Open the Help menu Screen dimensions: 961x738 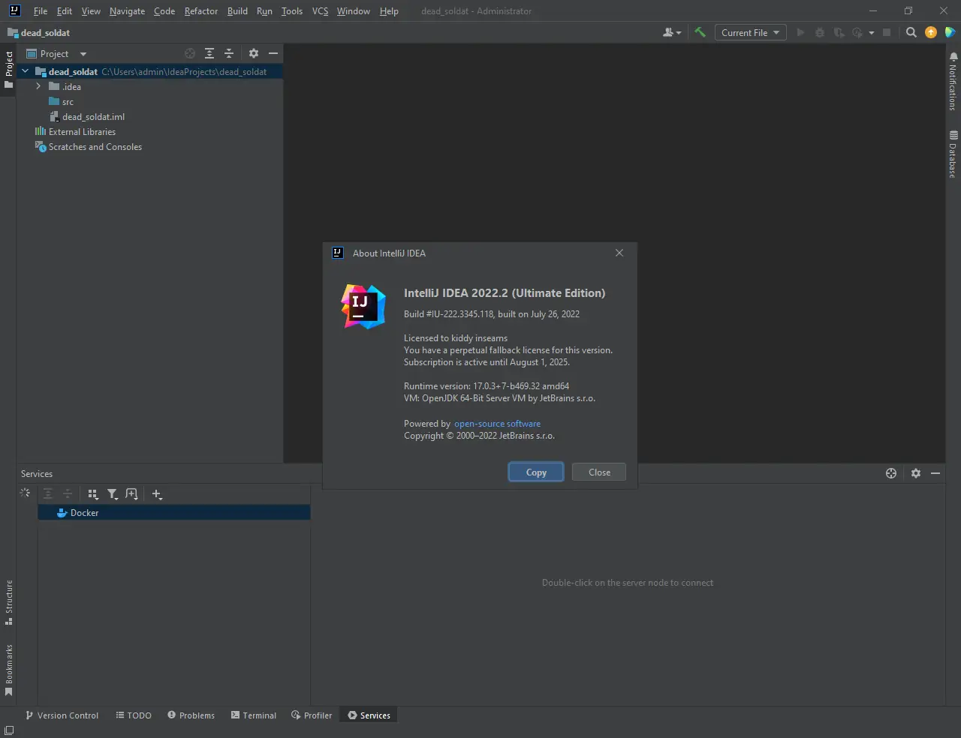click(x=389, y=11)
